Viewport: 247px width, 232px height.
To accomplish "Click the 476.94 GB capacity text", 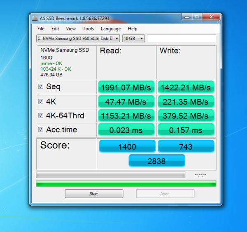I will (51, 75).
